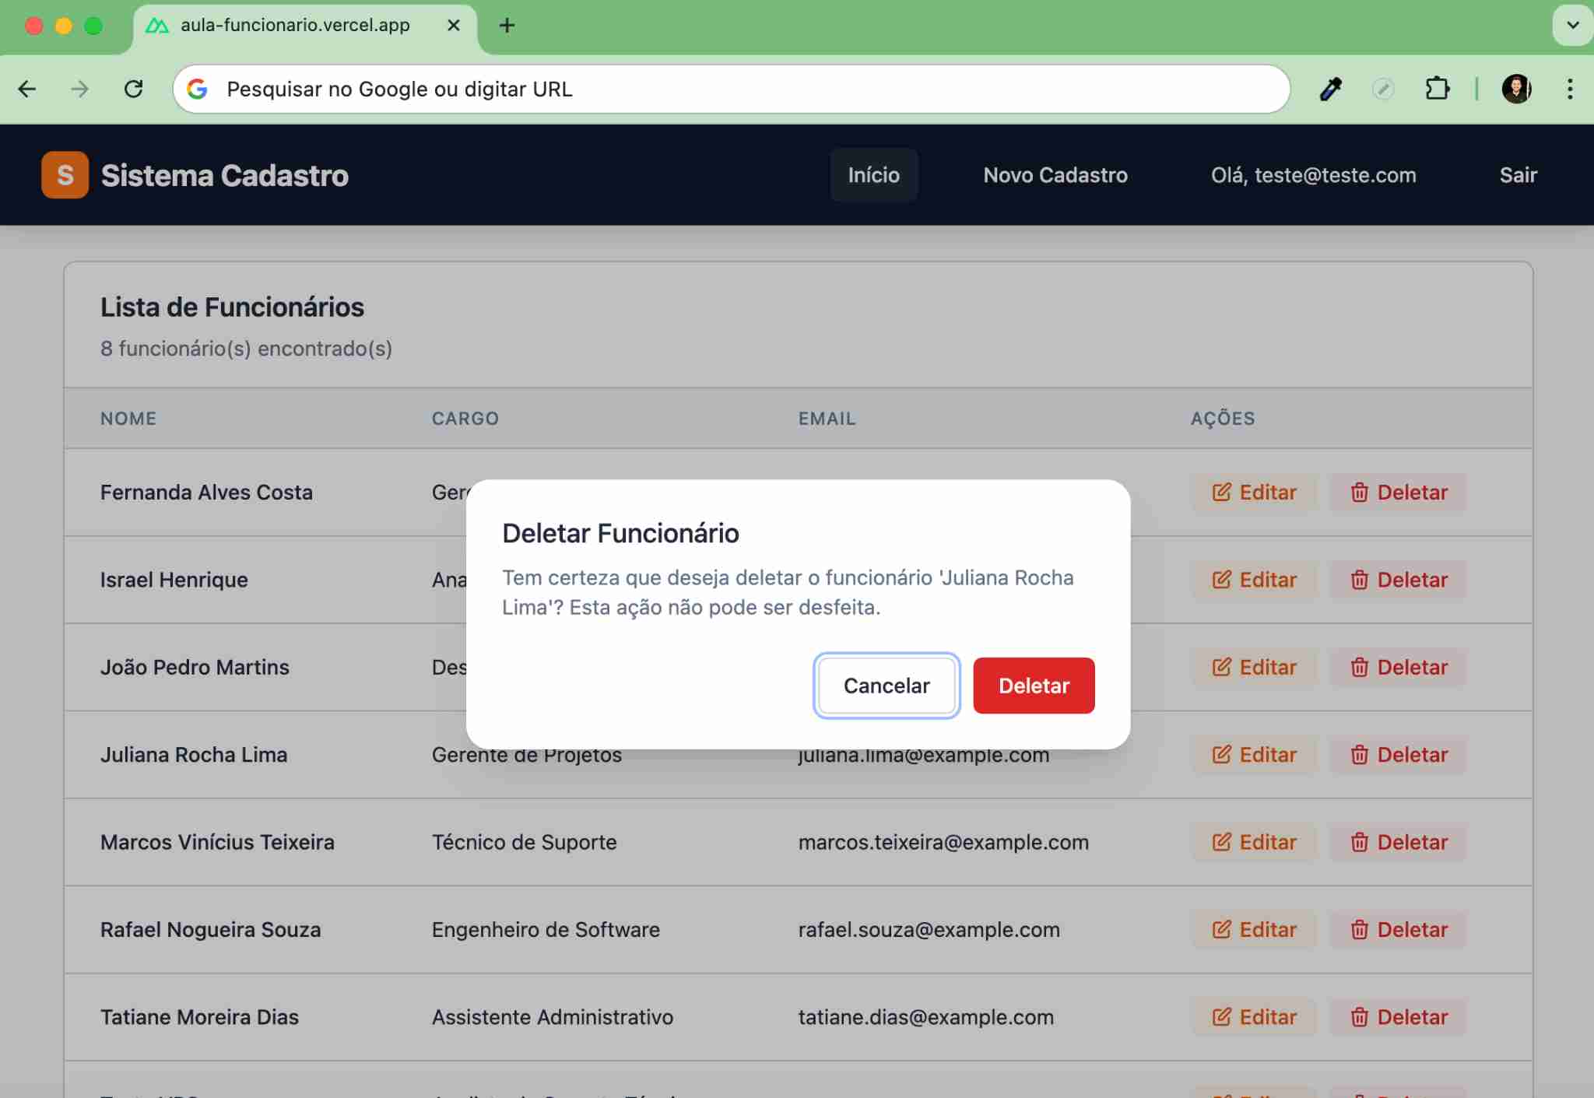Open Chrome three-dot menu

point(1569,89)
